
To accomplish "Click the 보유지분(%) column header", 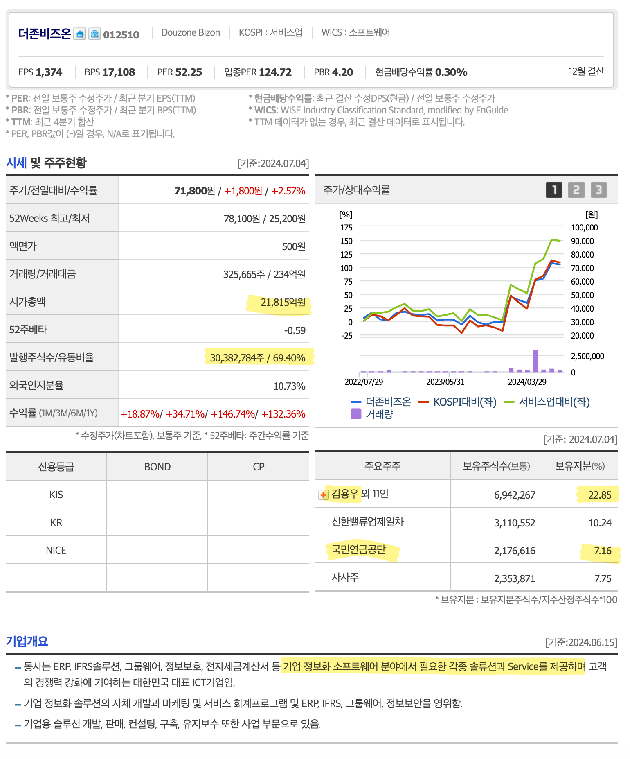I will pos(580,466).
